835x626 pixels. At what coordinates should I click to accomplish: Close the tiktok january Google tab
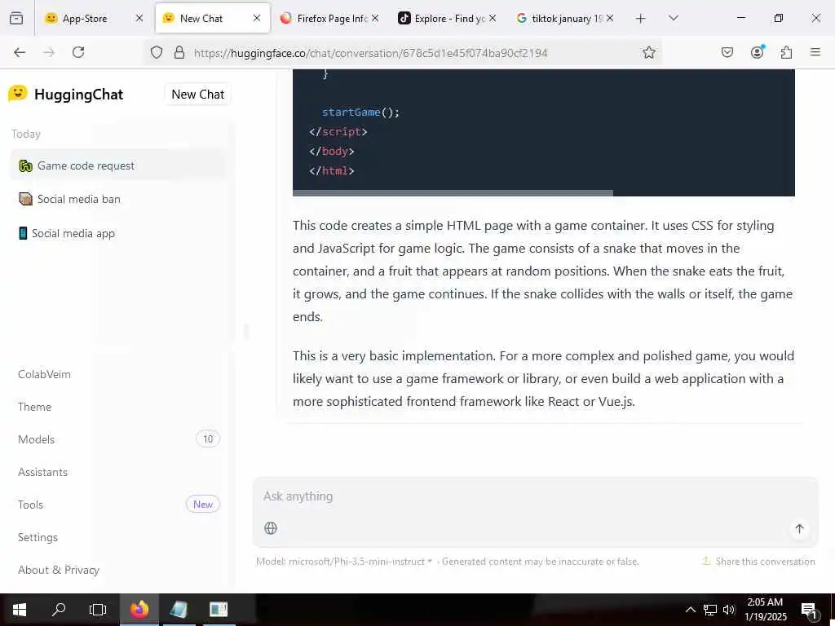[610, 18]
